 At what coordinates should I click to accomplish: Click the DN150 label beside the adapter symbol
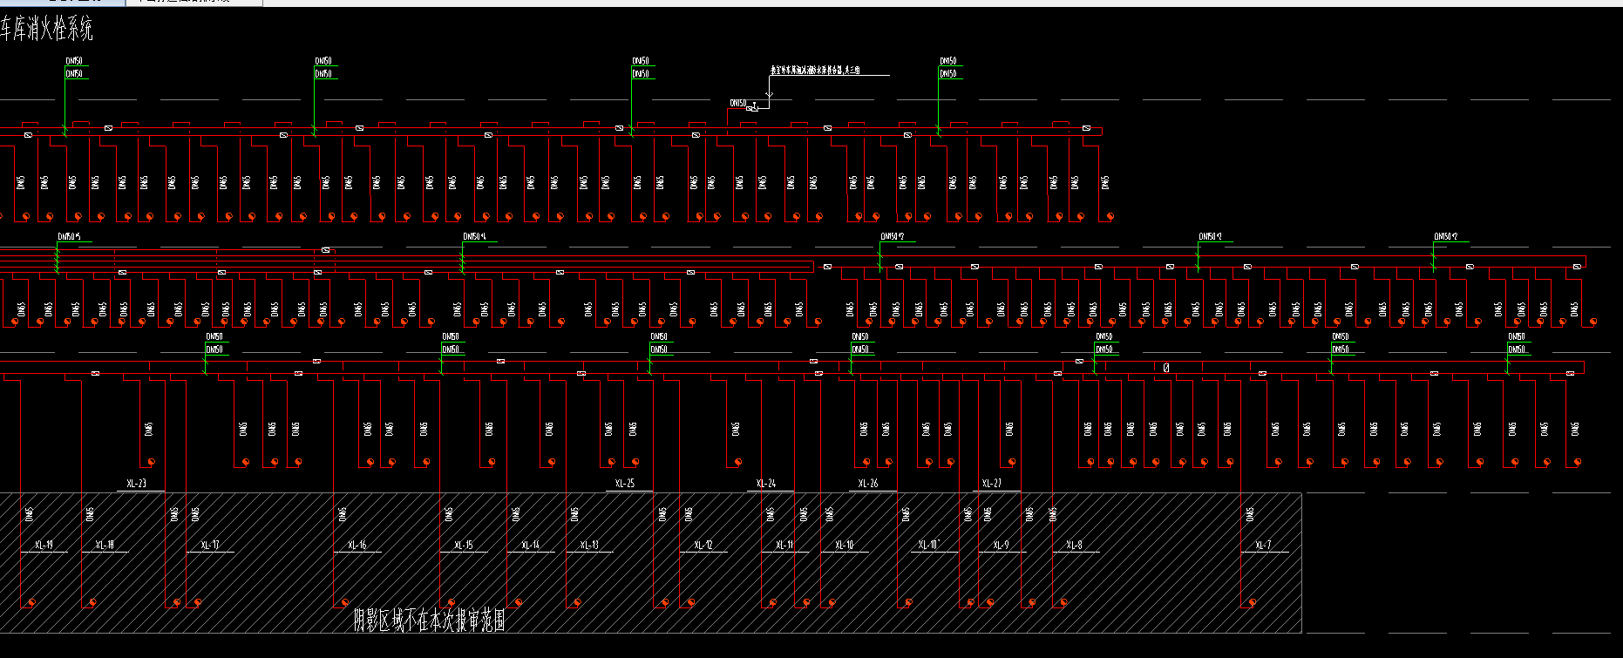point(737,104)
